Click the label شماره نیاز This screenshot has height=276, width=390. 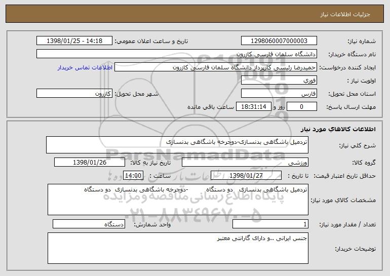(x=362, y=41)
